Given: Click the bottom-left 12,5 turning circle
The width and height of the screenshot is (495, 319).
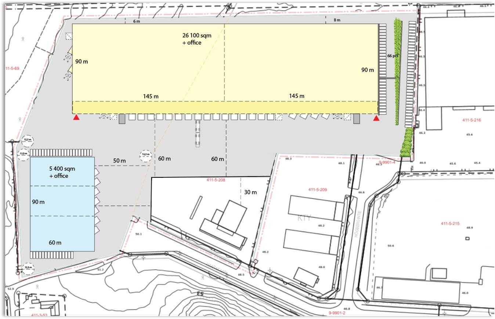Looking at the screenshot, I should (28, 268).
